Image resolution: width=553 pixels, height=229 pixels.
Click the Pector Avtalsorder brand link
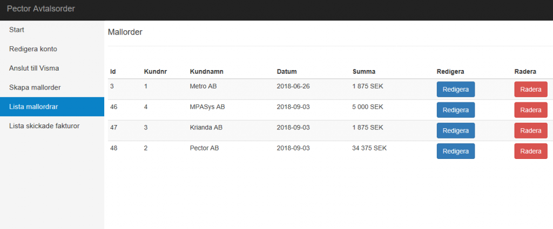click(x=41, y=9)
